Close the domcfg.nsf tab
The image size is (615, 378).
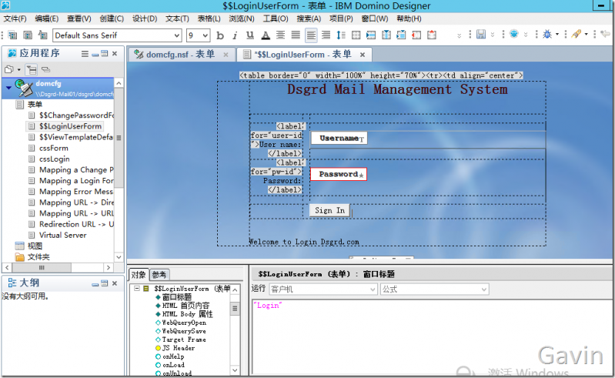226,55
